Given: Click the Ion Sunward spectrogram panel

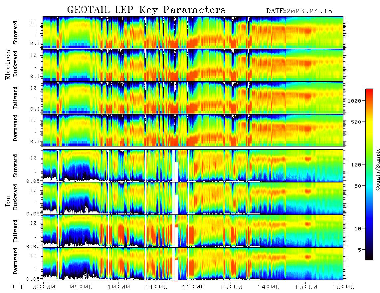Looking at the screenshot, I should (193, 166).
